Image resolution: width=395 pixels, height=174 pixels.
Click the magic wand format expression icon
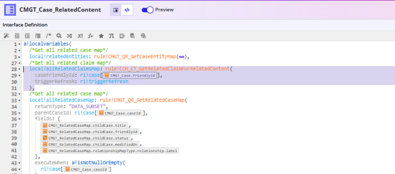tap(6, 36)
